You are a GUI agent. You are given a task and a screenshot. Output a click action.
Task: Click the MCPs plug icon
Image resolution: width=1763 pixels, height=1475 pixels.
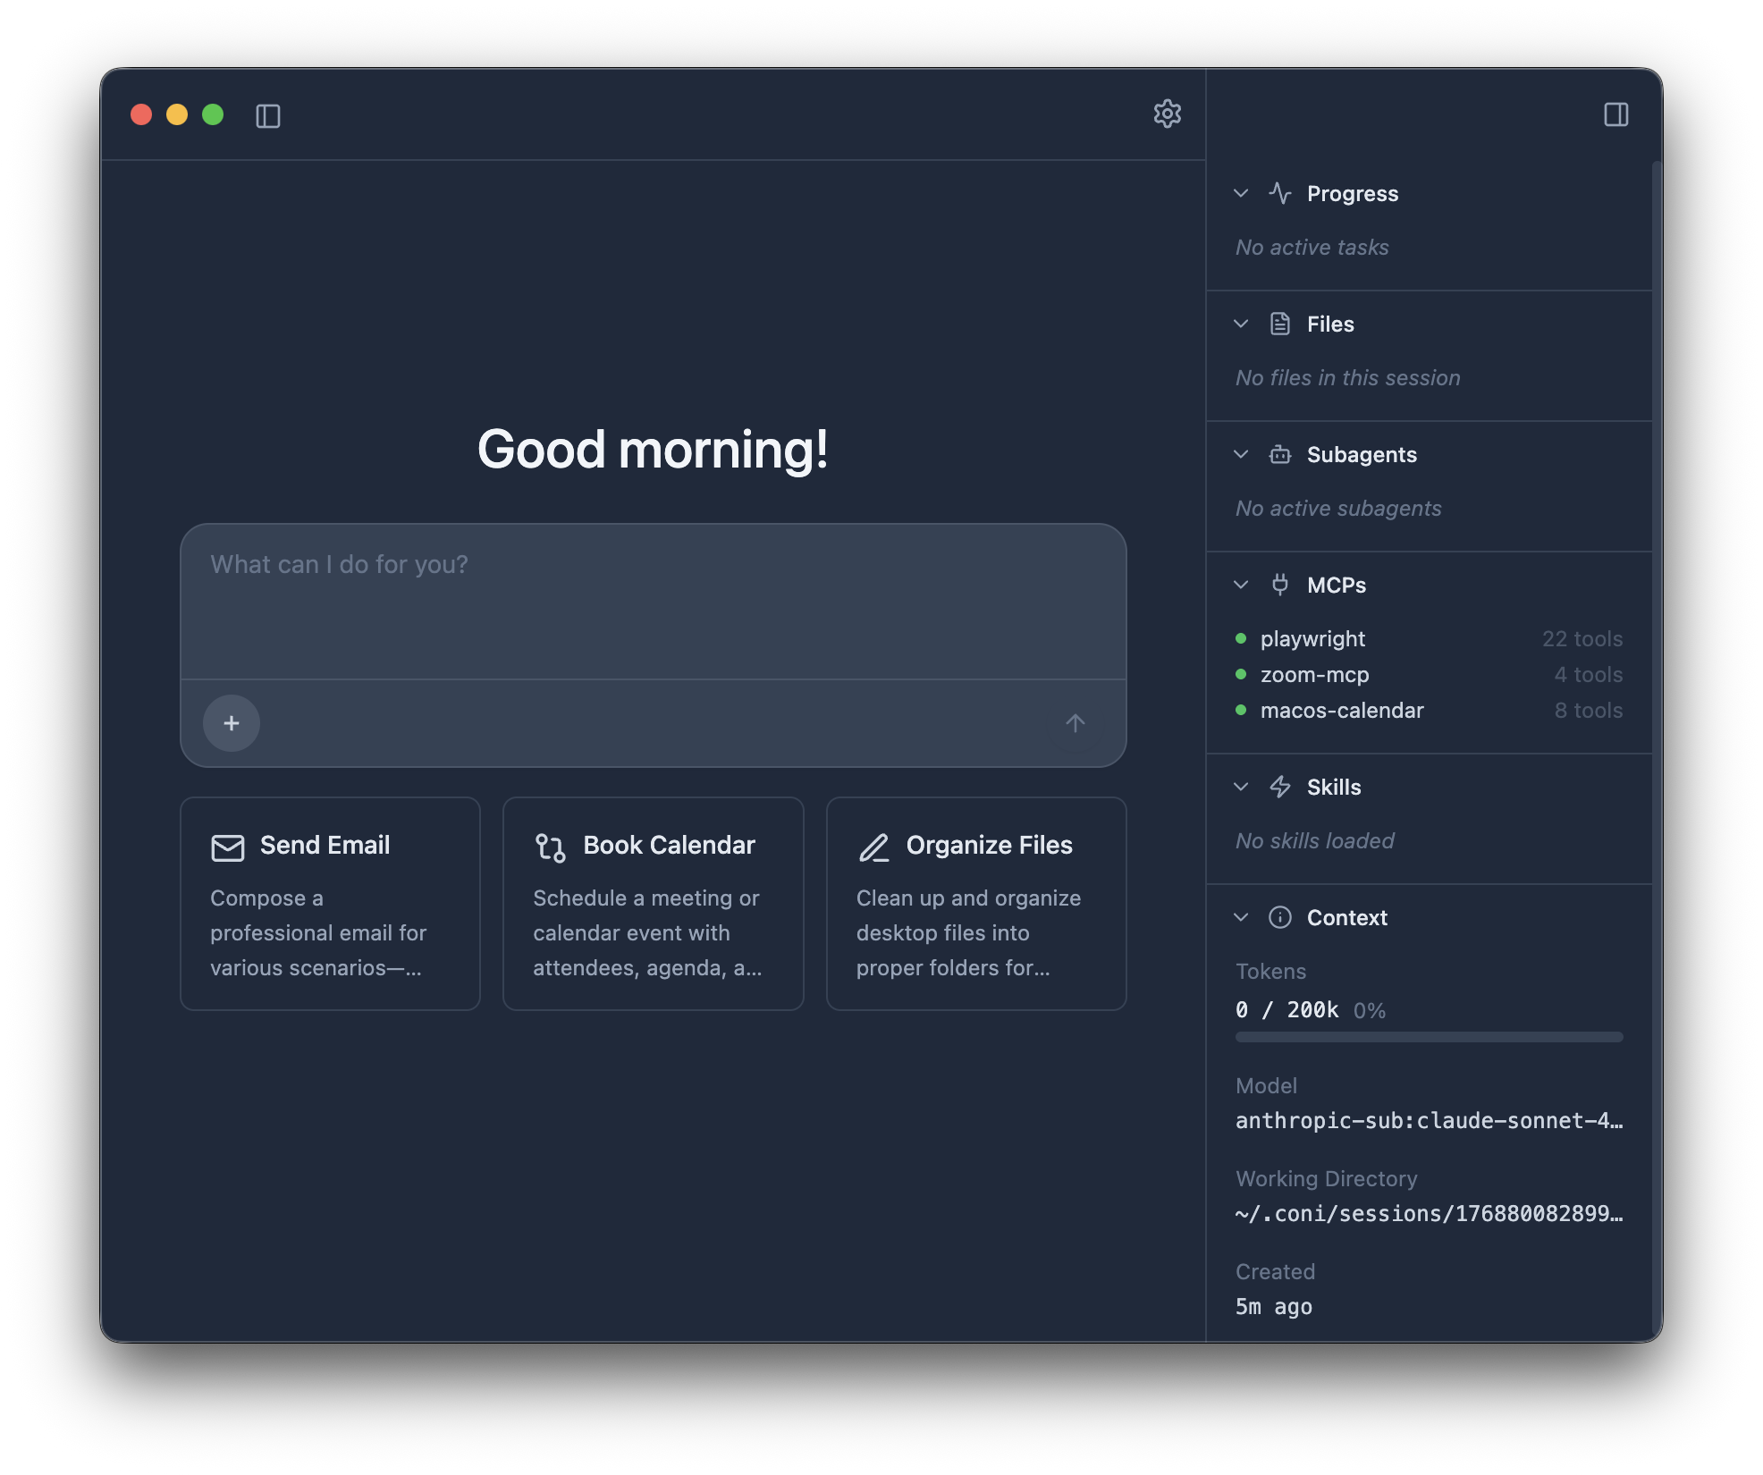click(1280, 585)
